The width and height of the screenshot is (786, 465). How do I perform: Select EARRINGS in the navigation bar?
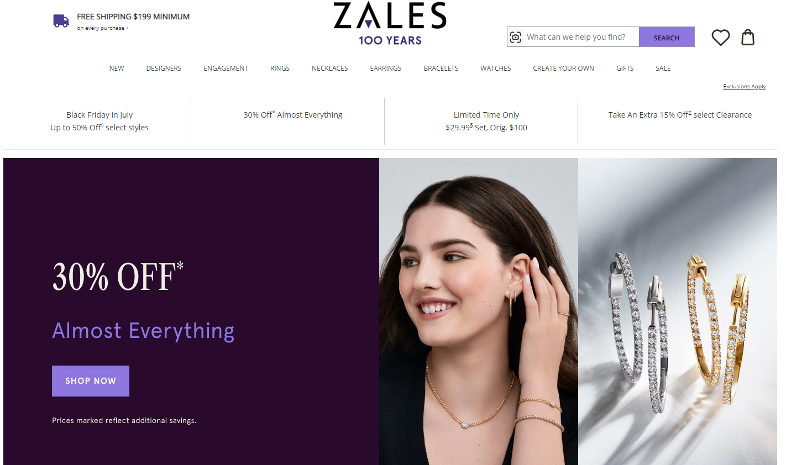386,68
